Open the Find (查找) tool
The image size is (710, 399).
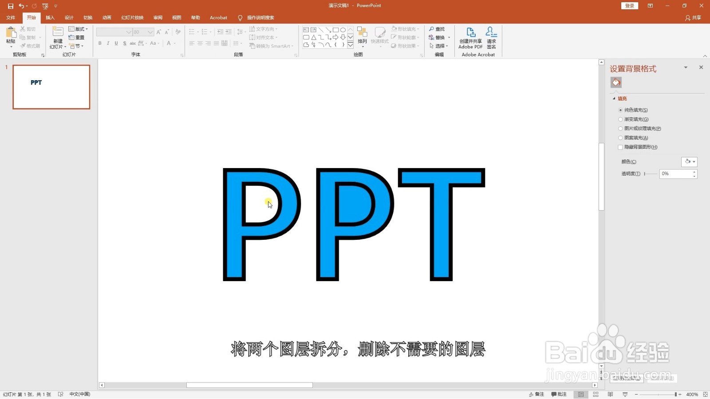click(438, 28)
